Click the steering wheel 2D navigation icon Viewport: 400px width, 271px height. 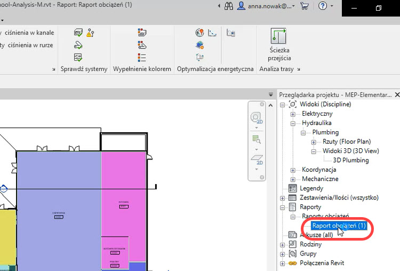pyautogui.click(x=257, y=118)
